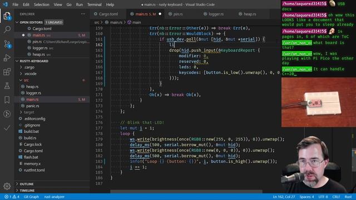
Task: Click rust-analyzer status bar item
Action: (x=55, y=197)
